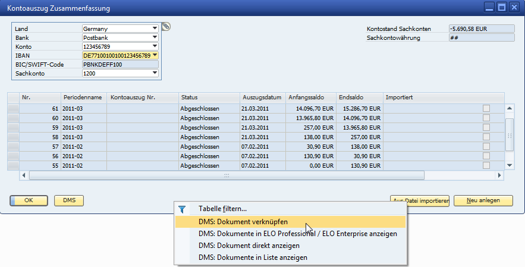Click Neu anlegen button

[483, 200]
